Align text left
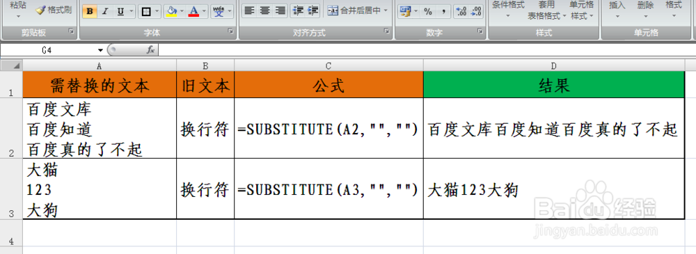 [250, 10]
